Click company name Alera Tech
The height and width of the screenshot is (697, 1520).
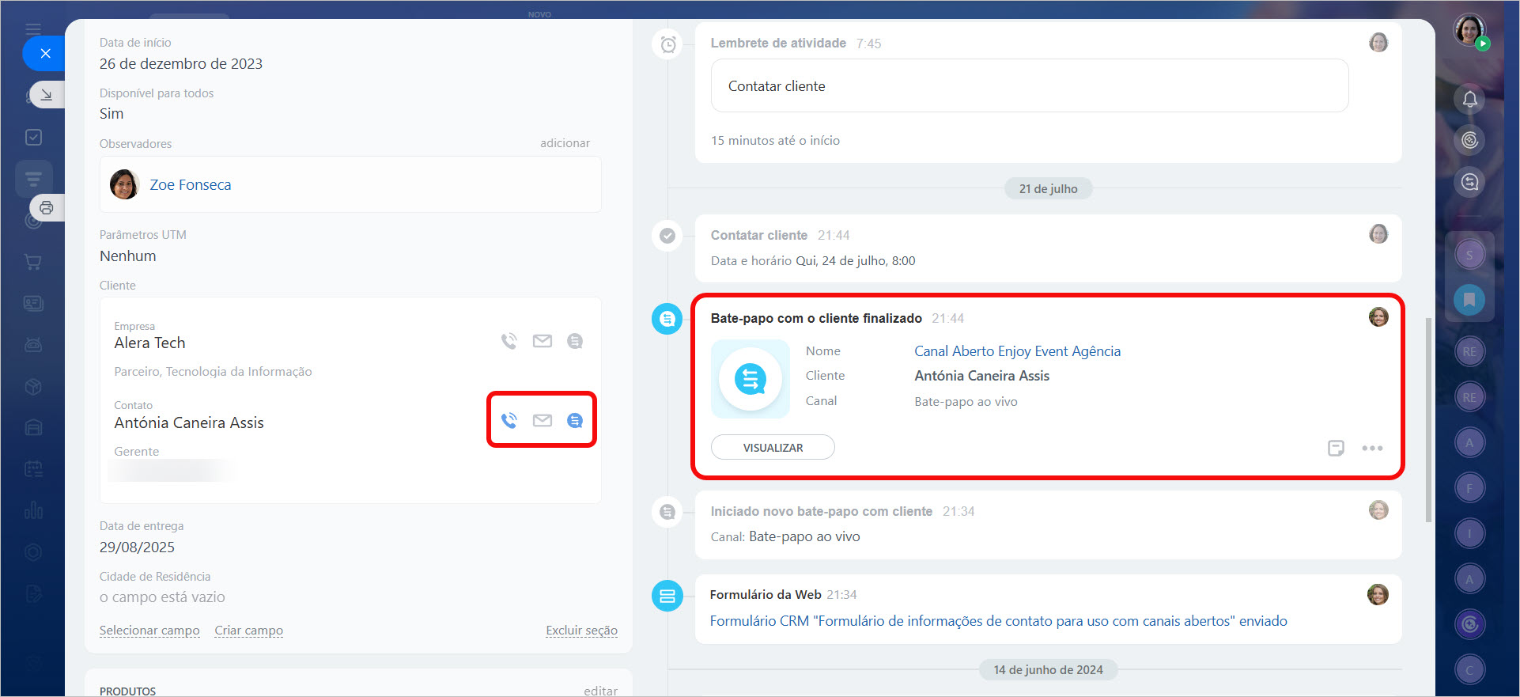tap(149, 343)
